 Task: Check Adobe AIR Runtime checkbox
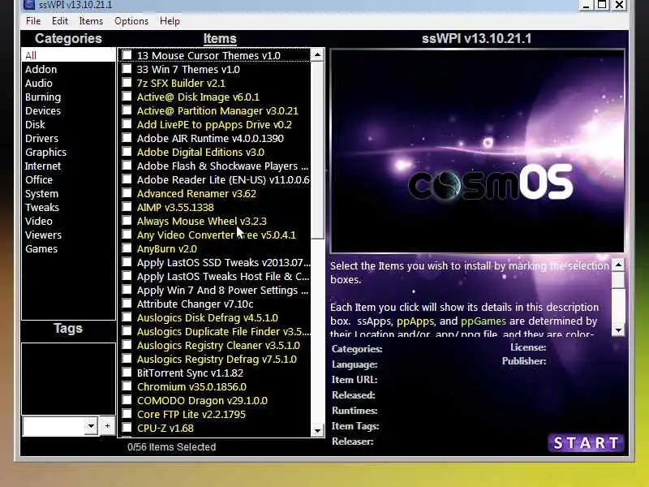[127, 138]
